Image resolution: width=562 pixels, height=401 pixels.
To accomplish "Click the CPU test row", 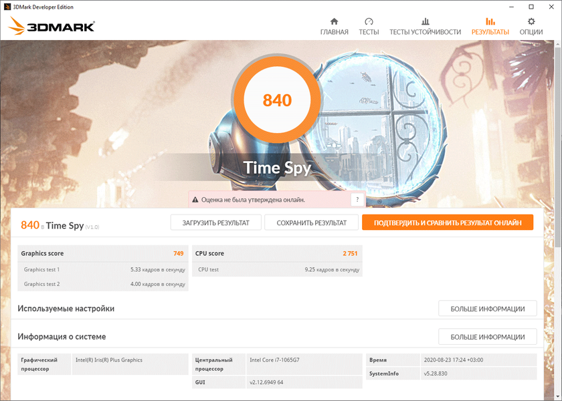I will click(277, 269).
